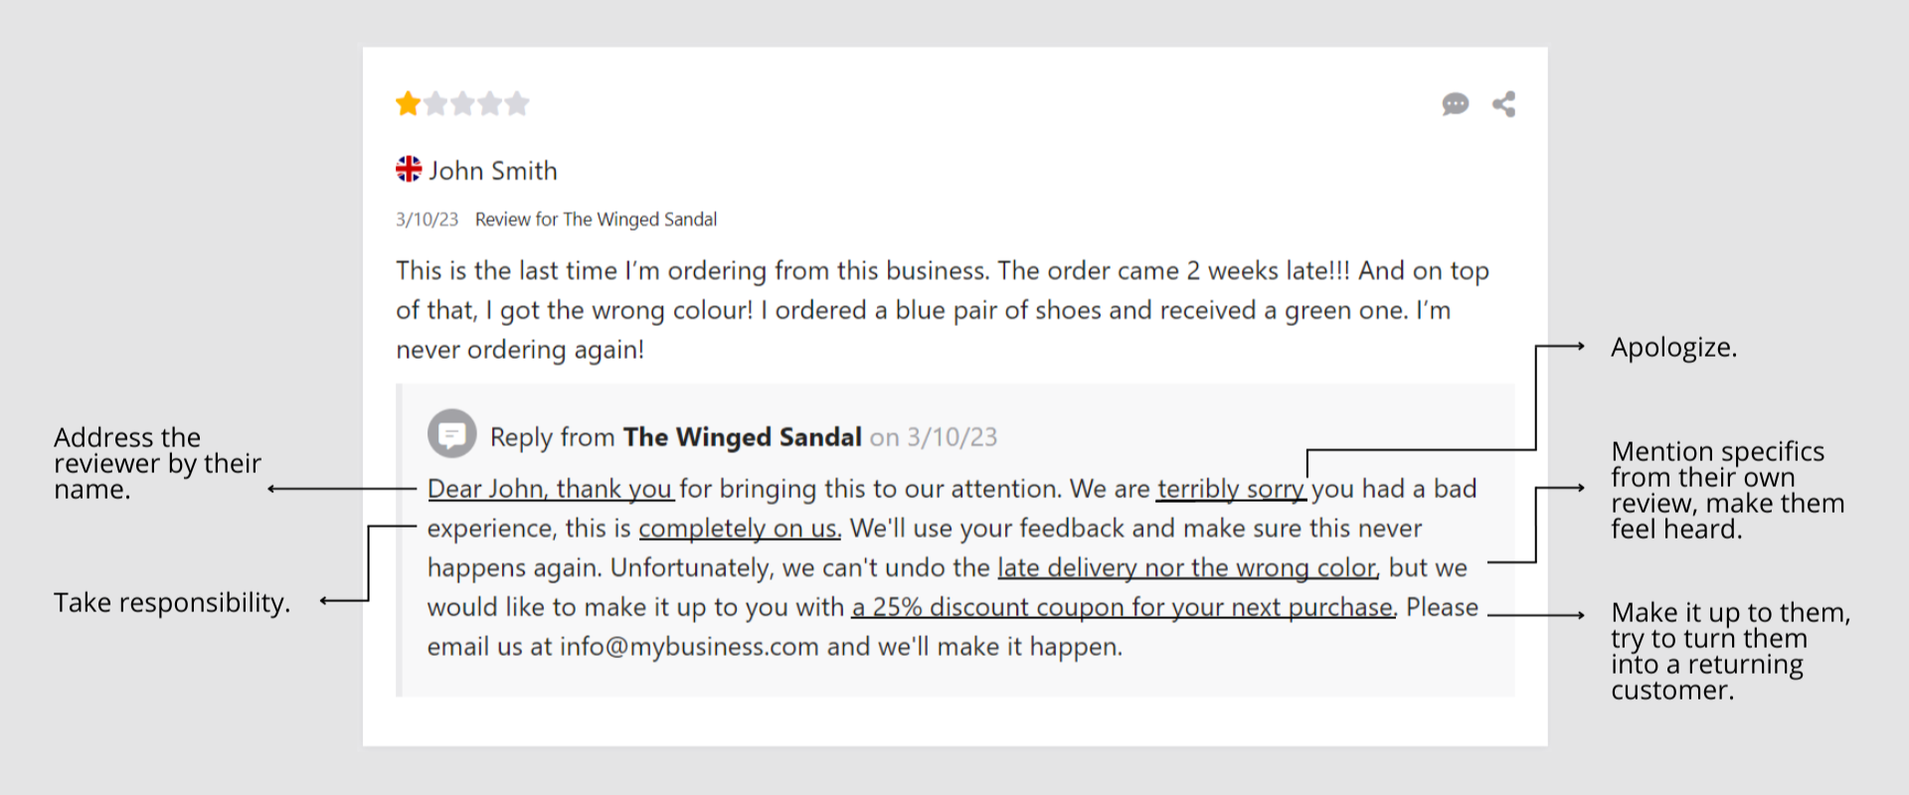This screenshot has width=1909, height=795.
Task: Click the 'Take responsibility.' annotation label
Action: click(172, 602)
